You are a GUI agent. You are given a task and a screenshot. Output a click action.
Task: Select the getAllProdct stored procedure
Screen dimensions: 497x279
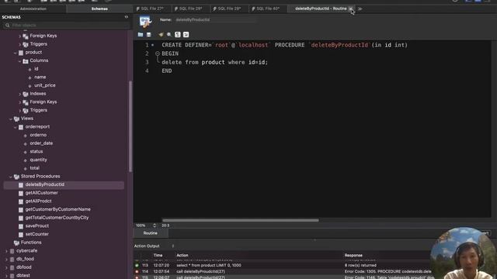(38, 201)
